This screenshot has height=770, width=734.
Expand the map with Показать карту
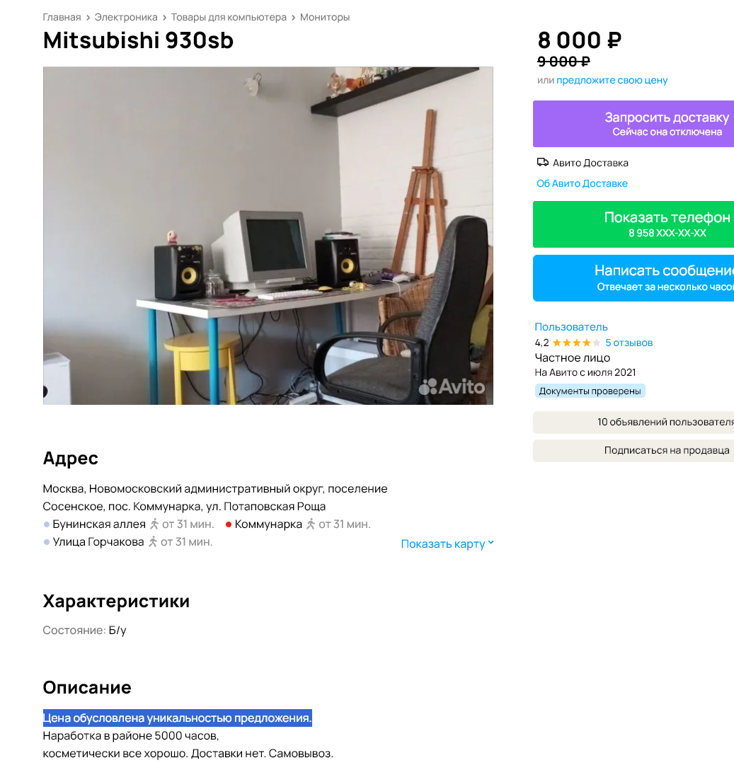447,544
